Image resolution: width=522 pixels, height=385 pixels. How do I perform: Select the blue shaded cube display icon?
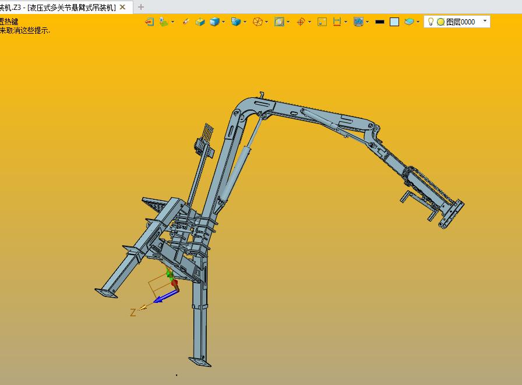214,22
